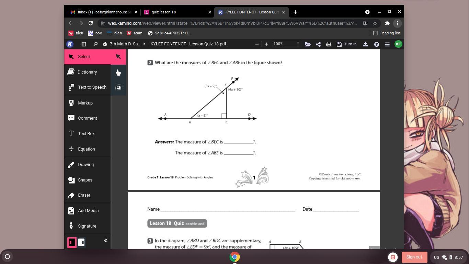Toggle the sidebar panel icon
469x264 pixels.
point(83,44)
